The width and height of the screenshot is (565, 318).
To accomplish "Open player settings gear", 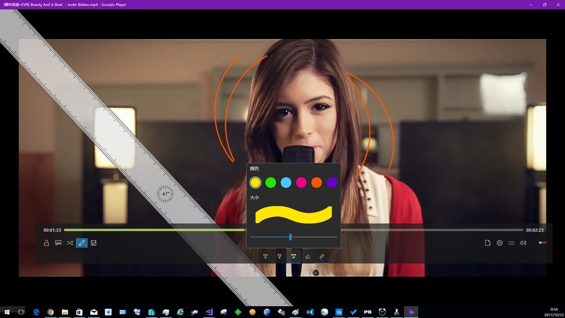I will 500,243.
